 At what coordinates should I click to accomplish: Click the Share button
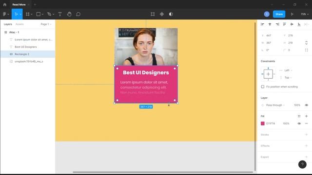[279, 14]
